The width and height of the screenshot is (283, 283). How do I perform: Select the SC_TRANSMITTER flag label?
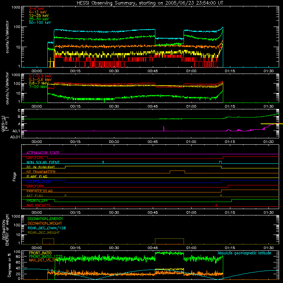(x=41, y=172)
